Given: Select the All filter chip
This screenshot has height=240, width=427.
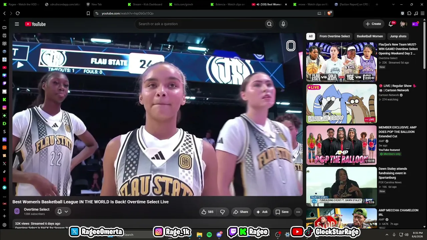Looking at the screenshot, I should coord(311,36).
